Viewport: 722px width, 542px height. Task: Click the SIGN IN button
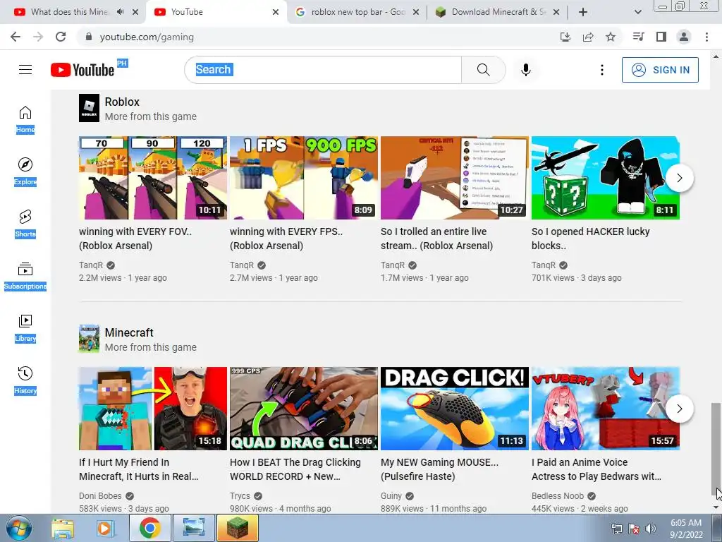coord(660,70)
